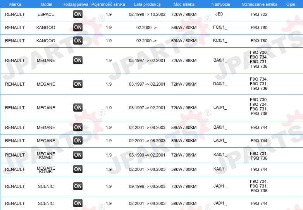Select 72kW / 98KM in ESPACE row
Screen dimensions: 303x210
184,14
